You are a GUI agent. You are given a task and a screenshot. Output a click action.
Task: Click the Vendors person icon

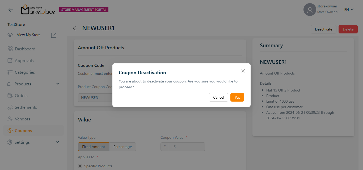pos(10,119)
